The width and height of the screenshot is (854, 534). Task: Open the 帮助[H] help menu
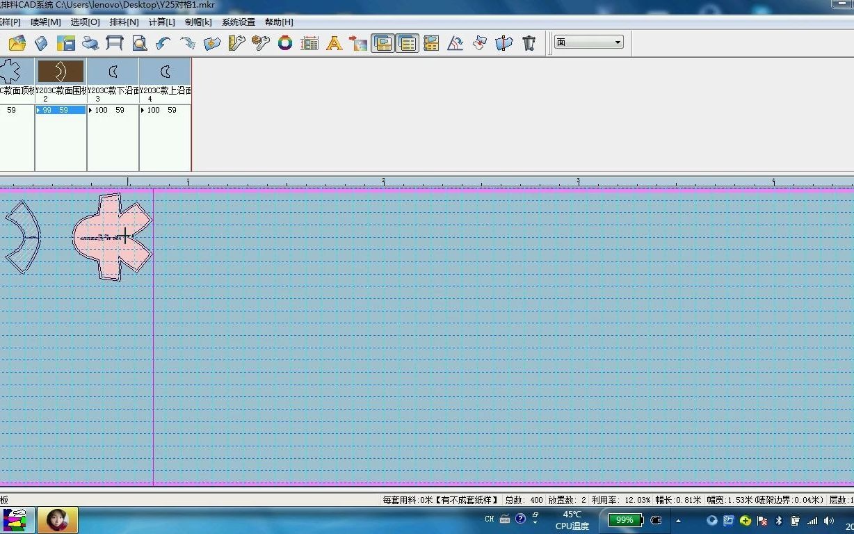(x=279, y=22)
